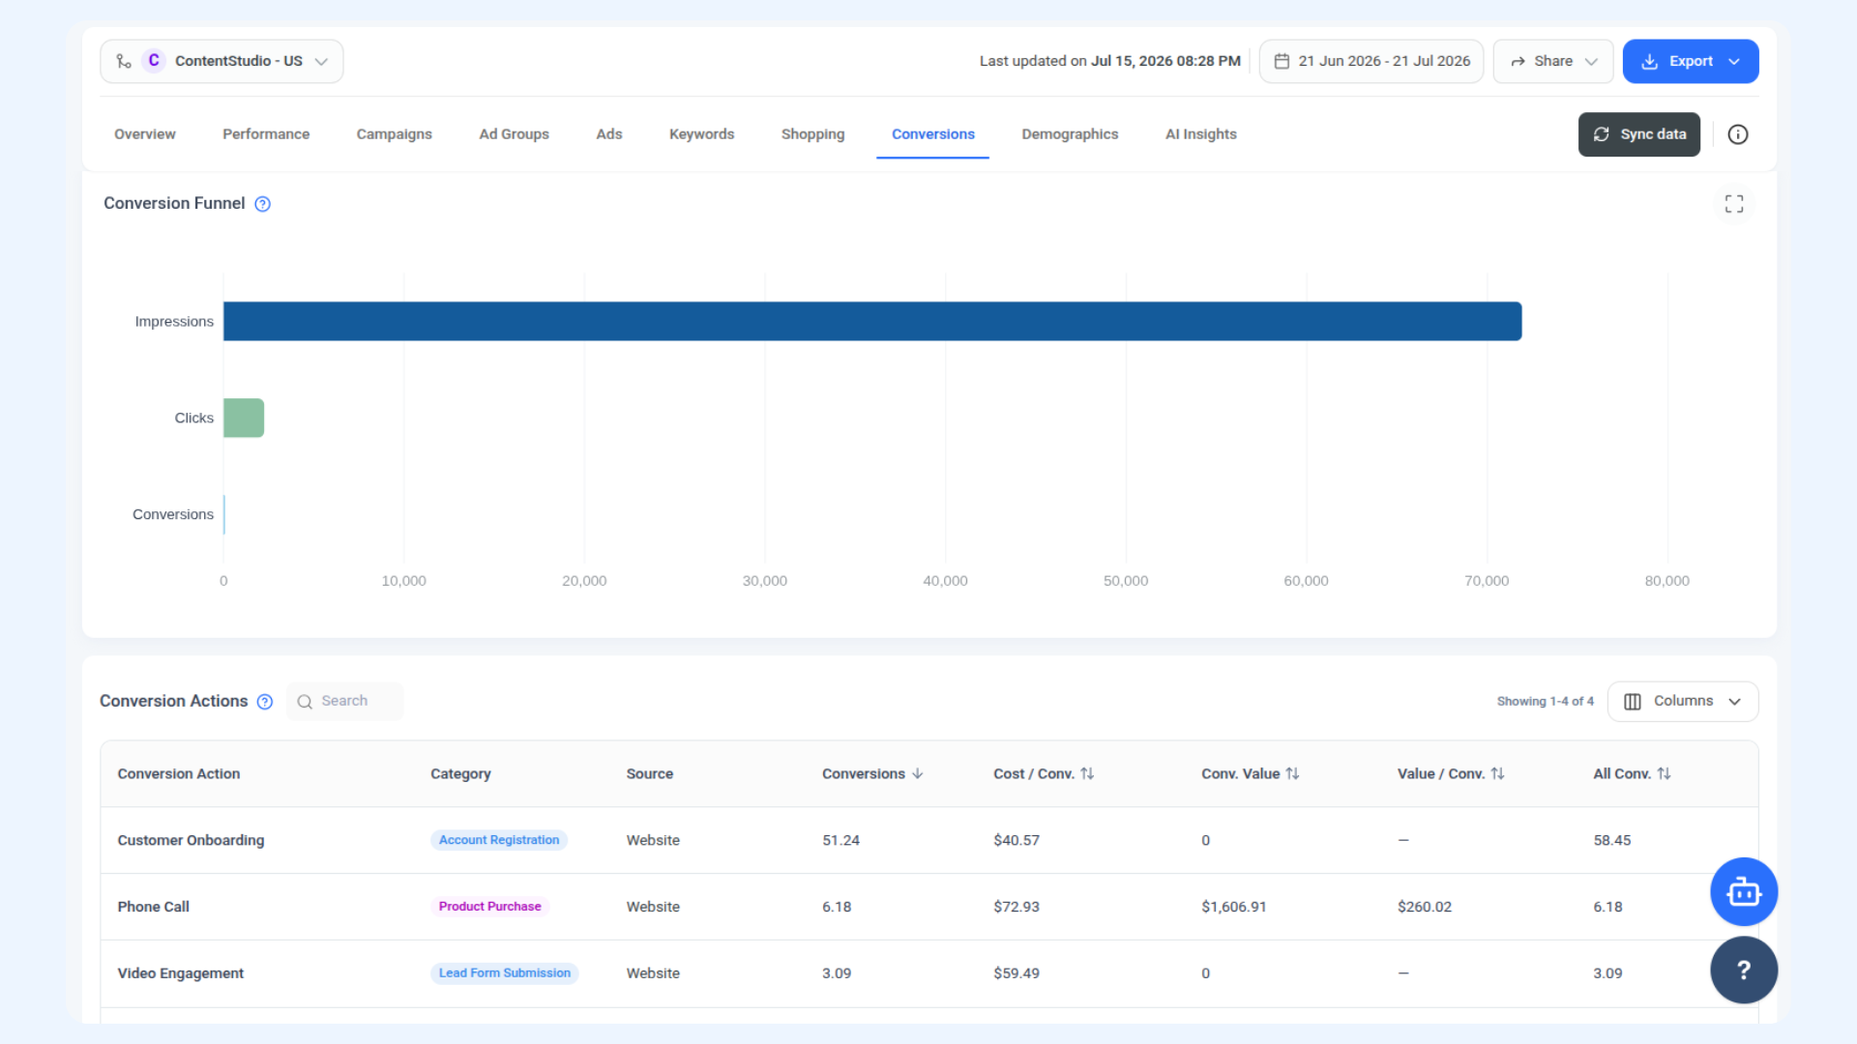Sort by Value / Conv. column
This screenshot has height=1044, width=1857.
coord(1451,774)
